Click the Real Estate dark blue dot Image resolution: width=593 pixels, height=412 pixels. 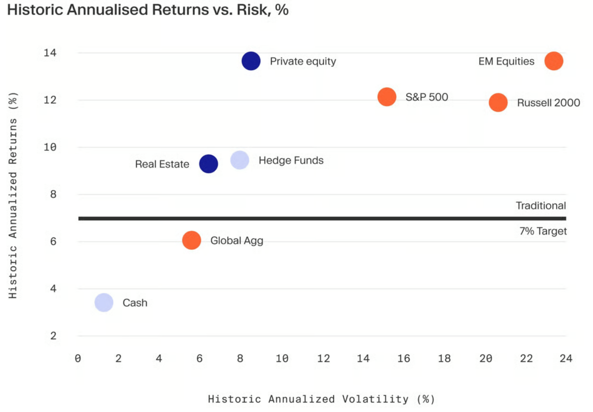point(208,164)
